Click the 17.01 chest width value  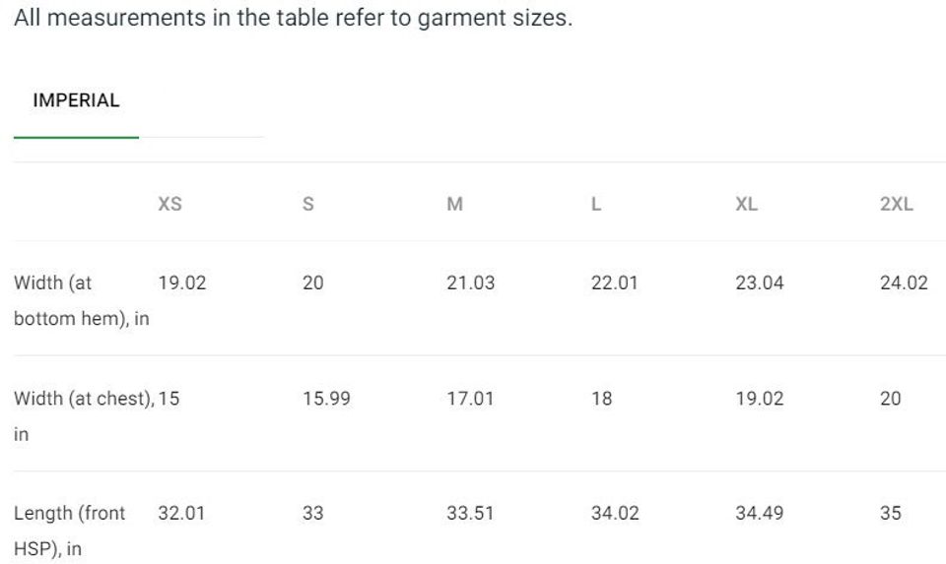coord(471,400)
